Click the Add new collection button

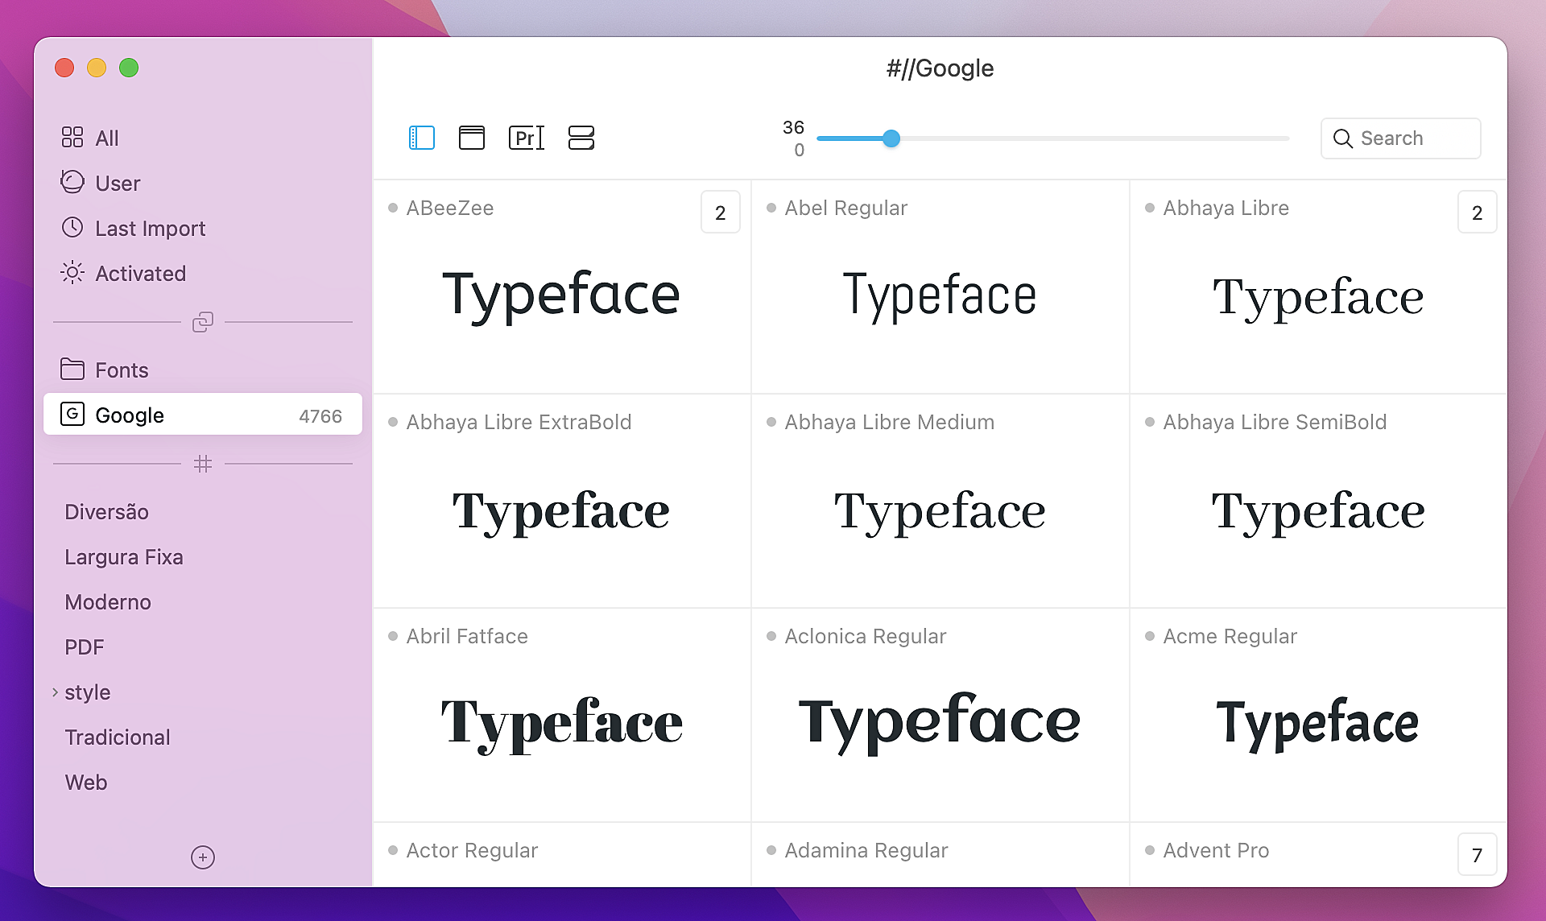(x=203, y=857)
